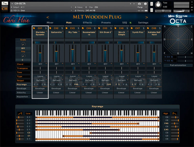The image size is (194, 147).
Task: Adjust the first row low fade slider
Action: [x=20, y=117]
